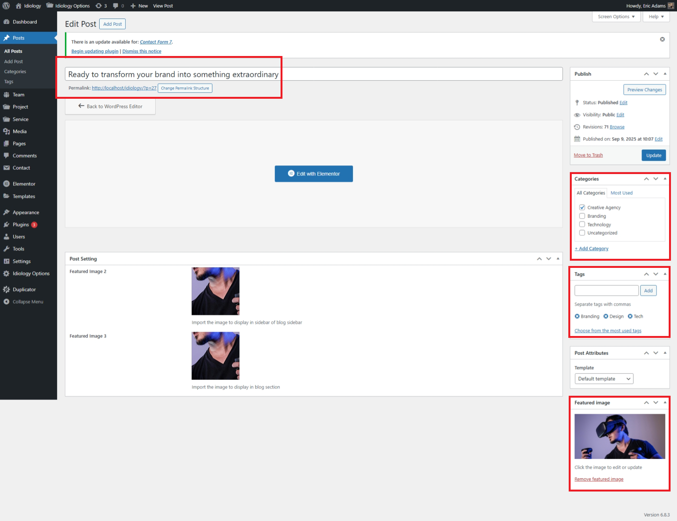This screenshot has width=677, height=521.
Task: Open Elementor in the sidebar menu
Action: pos(24,184)
